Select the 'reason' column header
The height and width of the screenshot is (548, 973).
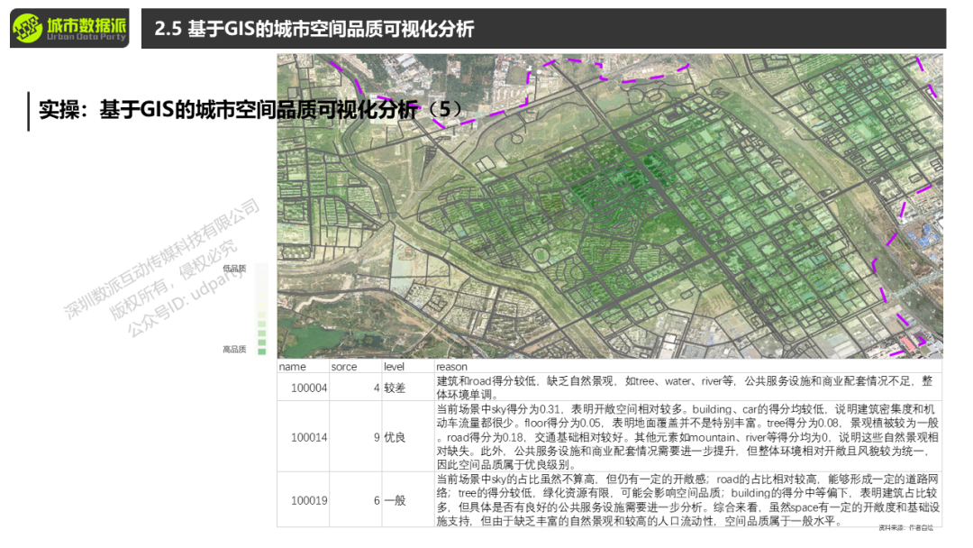coord(452,367)
